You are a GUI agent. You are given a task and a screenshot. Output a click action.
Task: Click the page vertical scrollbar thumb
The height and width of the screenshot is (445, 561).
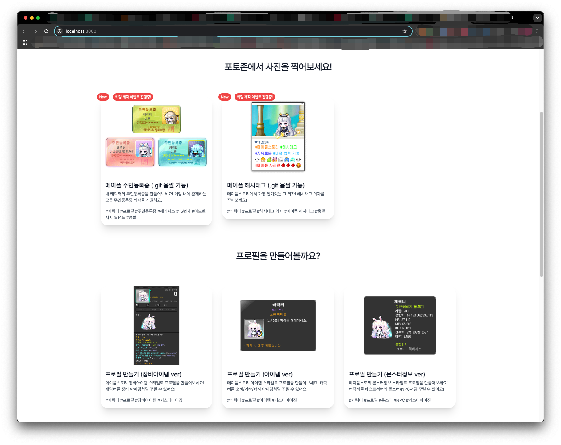point(541,195)
